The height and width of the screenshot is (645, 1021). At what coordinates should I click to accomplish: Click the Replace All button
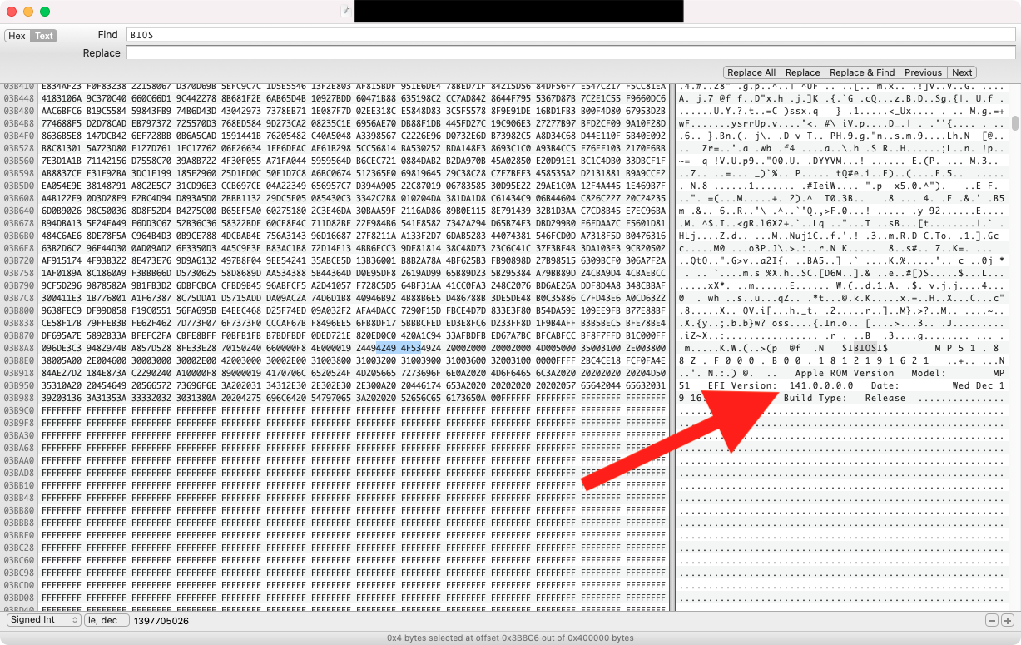coord(752,72)
